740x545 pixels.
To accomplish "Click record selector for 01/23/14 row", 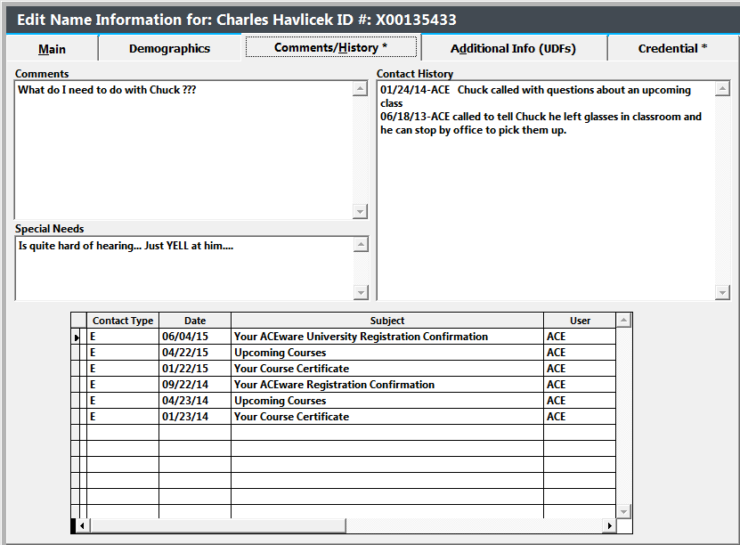I will 77,417.
